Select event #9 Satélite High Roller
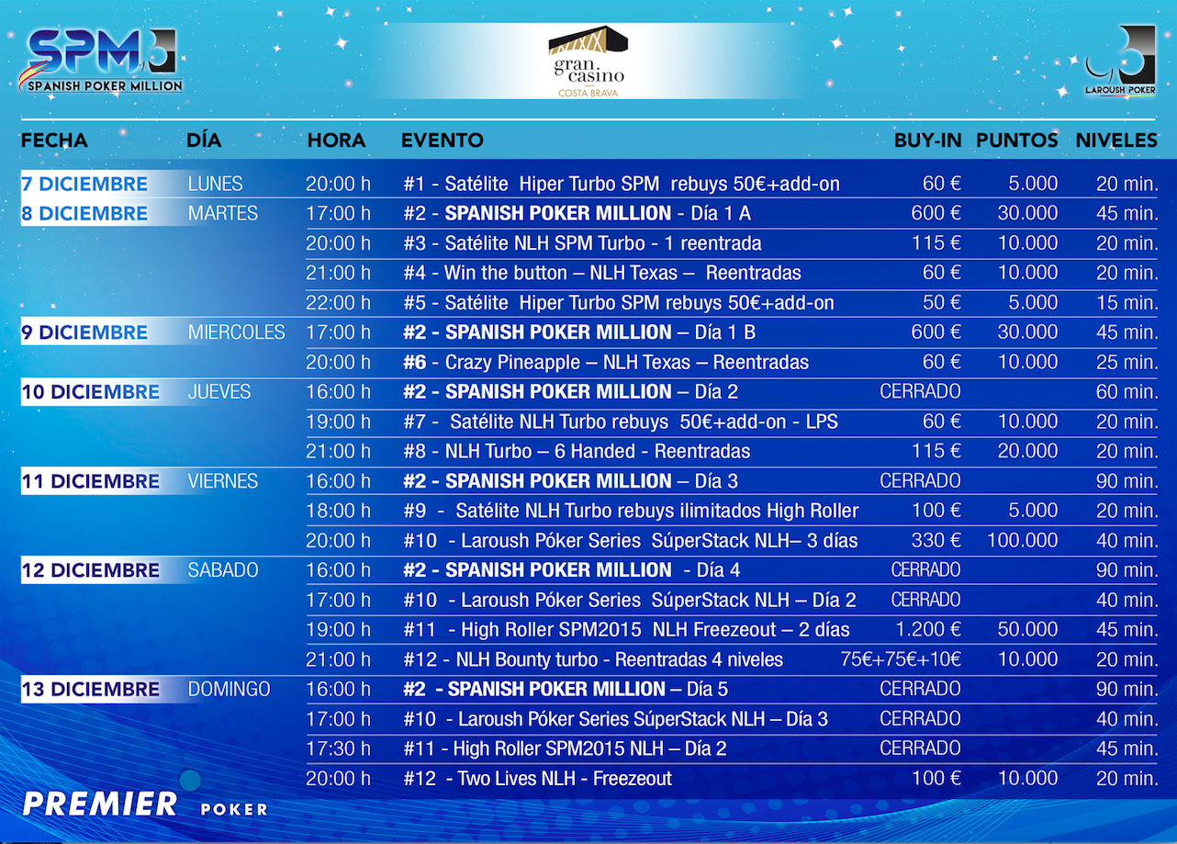 tap(631, 511)
